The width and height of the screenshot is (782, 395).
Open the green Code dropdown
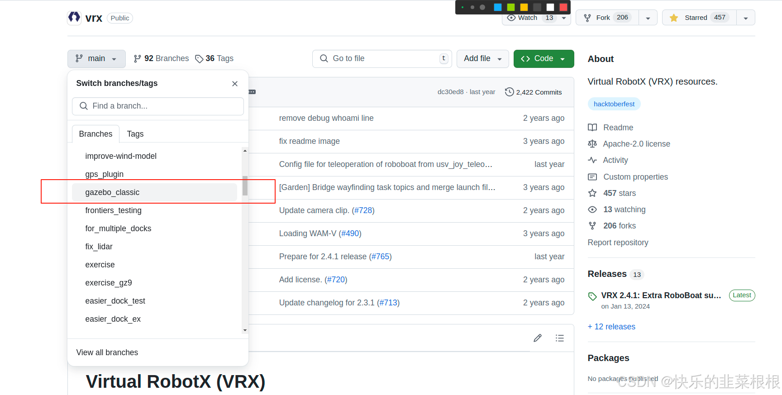click(x=544, y=59)
